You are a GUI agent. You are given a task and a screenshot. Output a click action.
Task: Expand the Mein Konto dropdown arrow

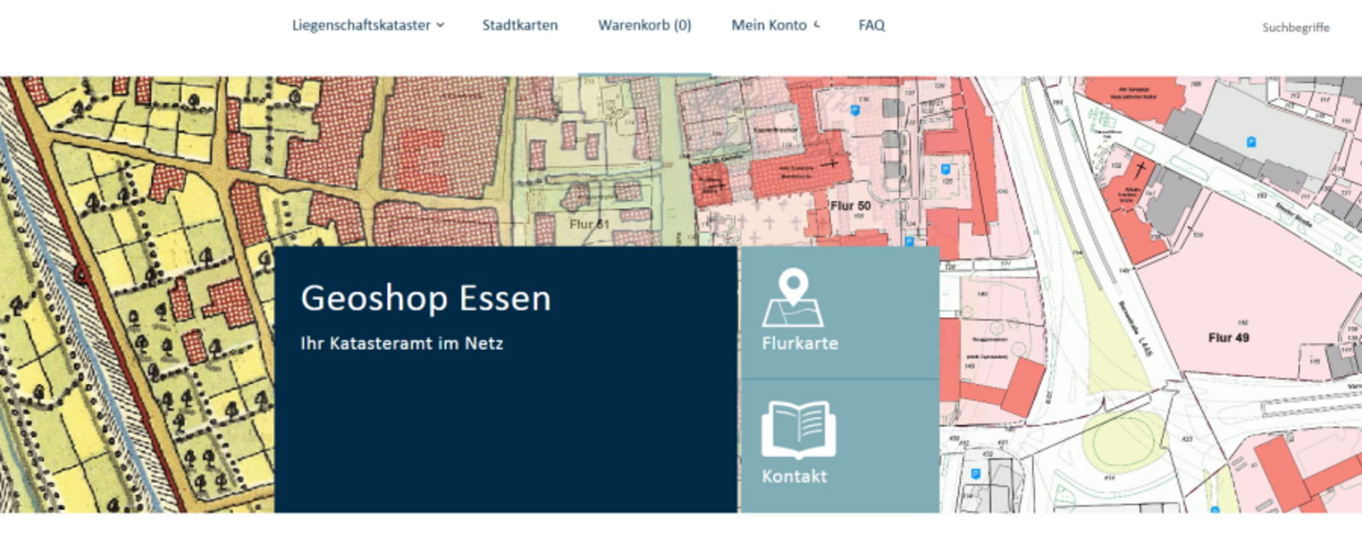tap(816, 25)
